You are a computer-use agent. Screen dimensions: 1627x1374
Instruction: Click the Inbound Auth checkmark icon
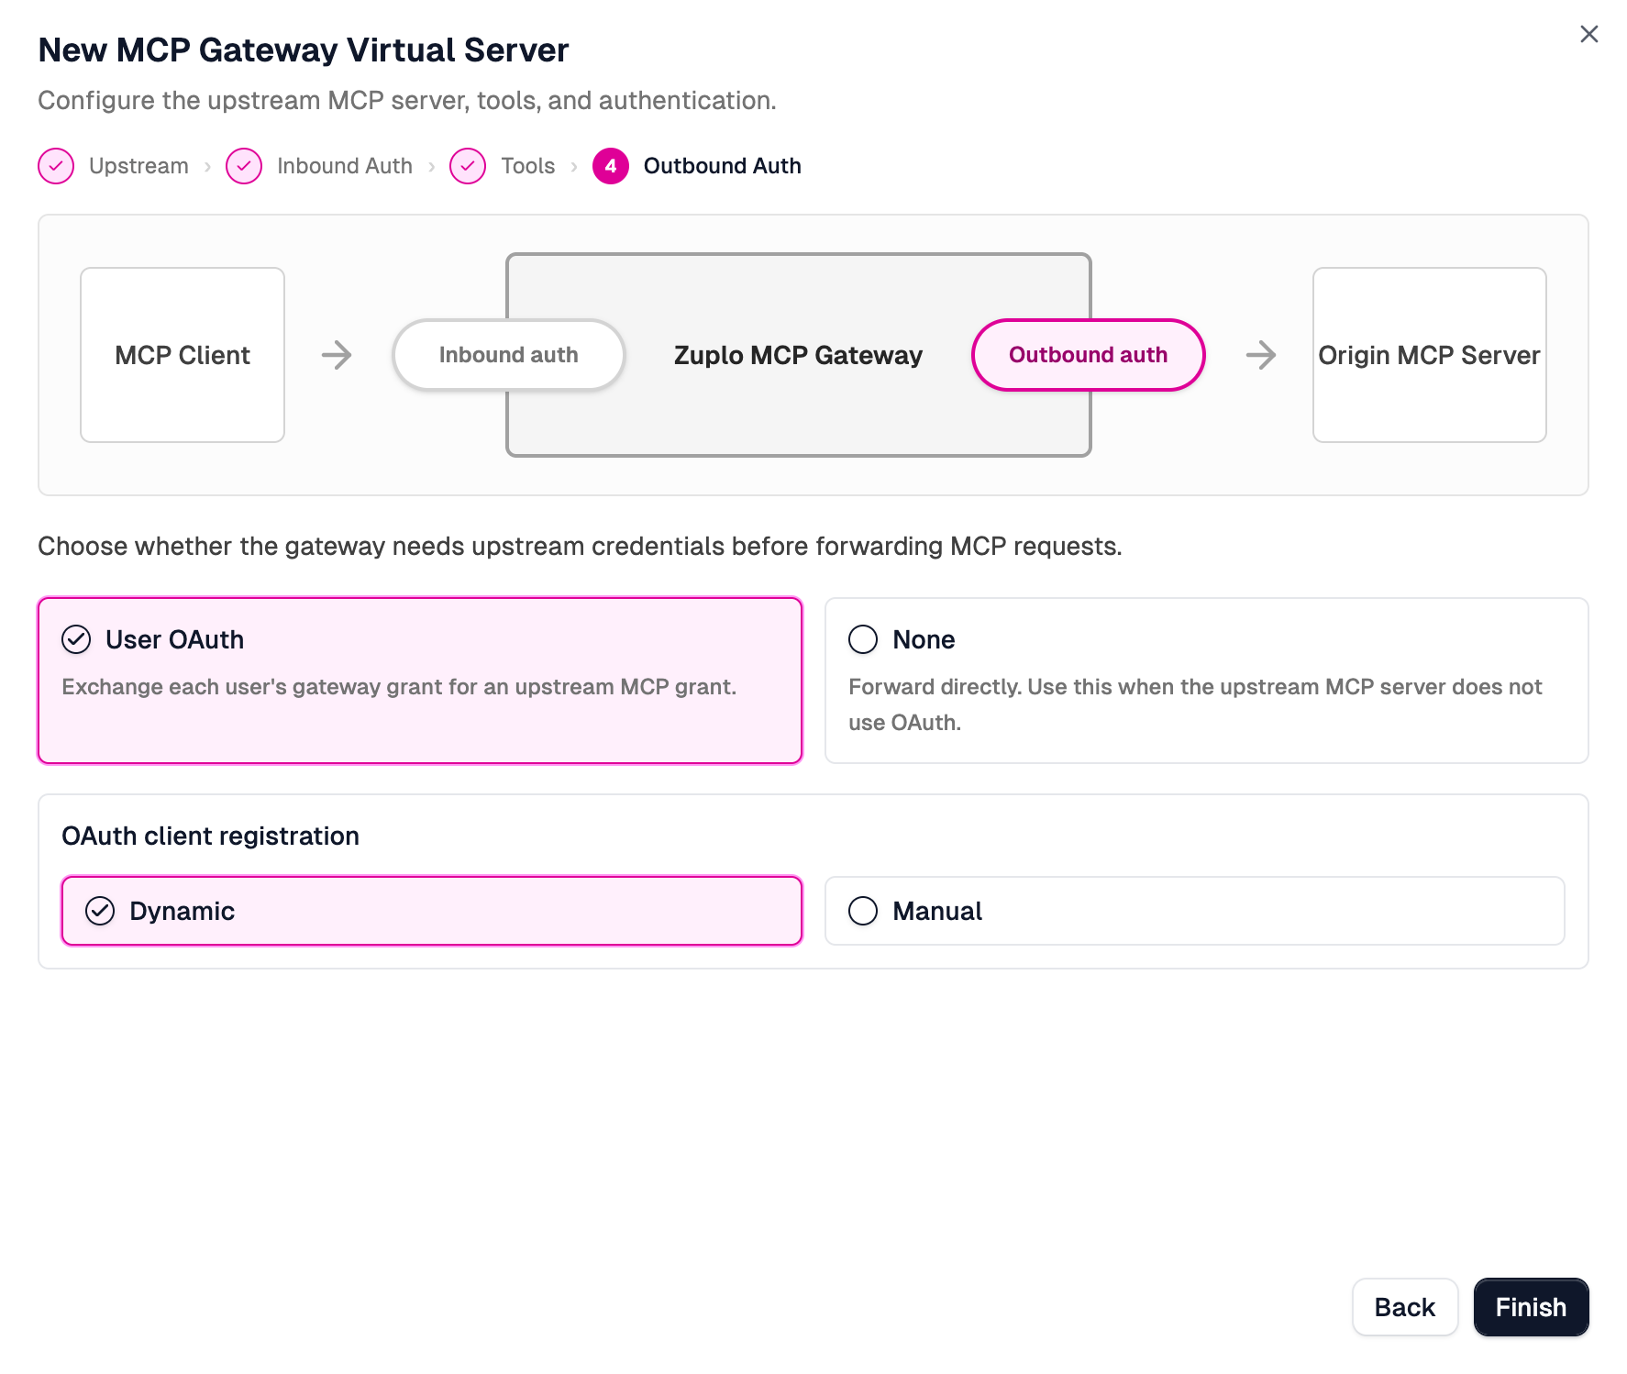[x=244, y=166]
